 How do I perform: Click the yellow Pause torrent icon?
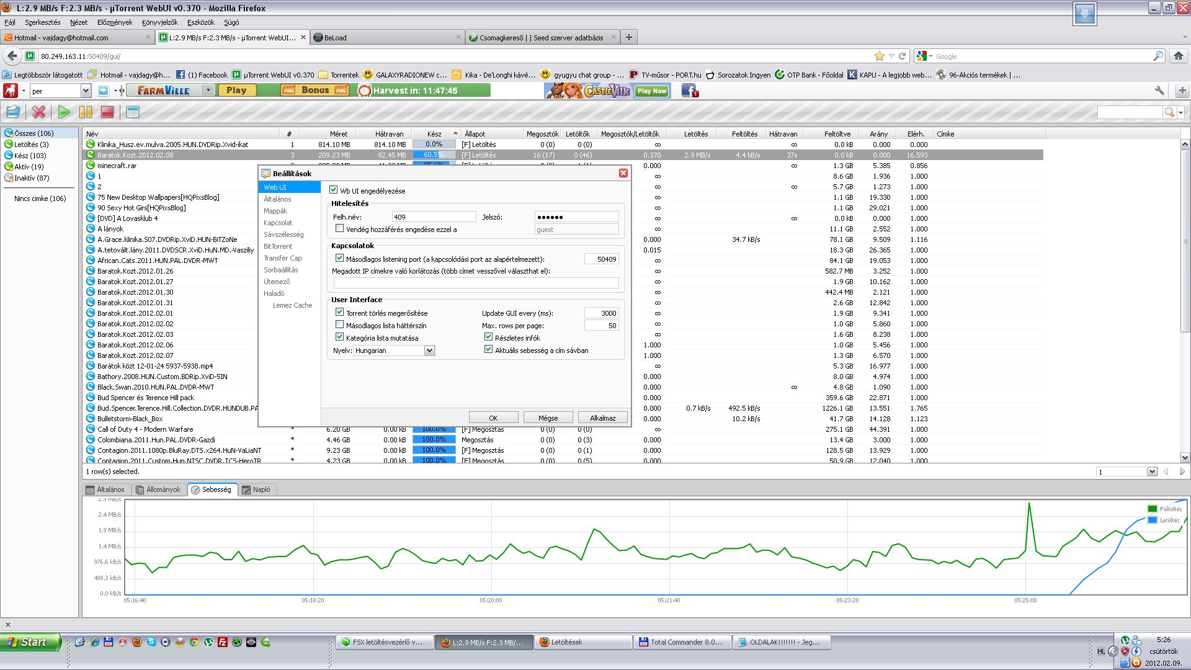(x=86, y=112)
